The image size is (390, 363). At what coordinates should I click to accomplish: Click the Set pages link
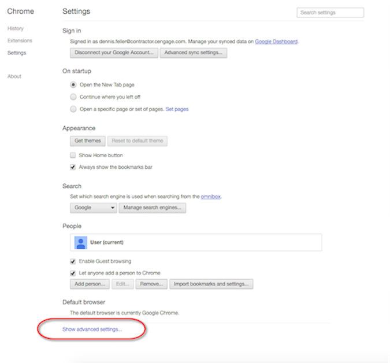(177, 109)
